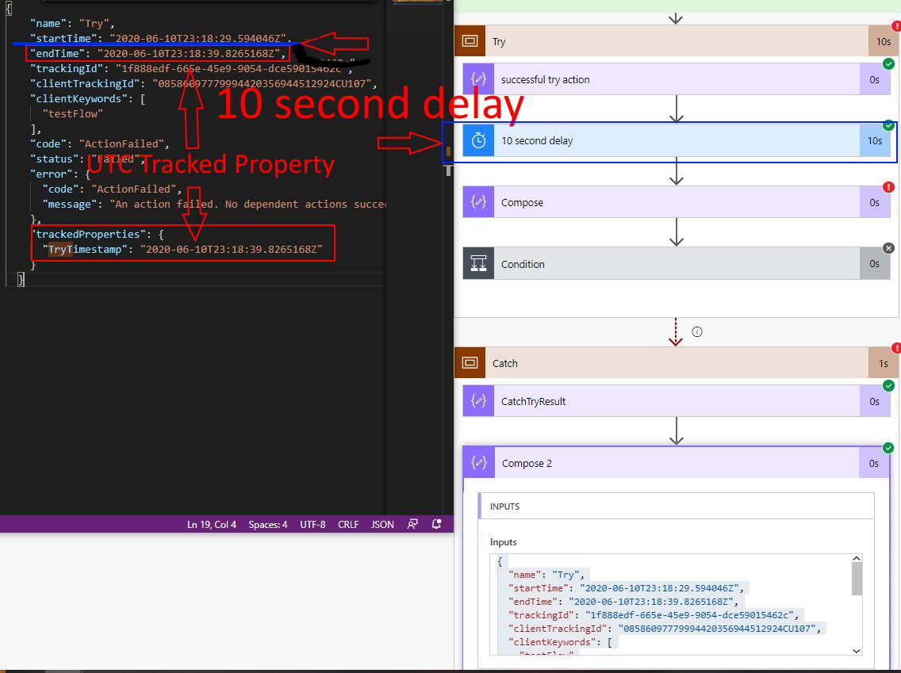Click the run-after info icon above Catch

tap(697, 332)
